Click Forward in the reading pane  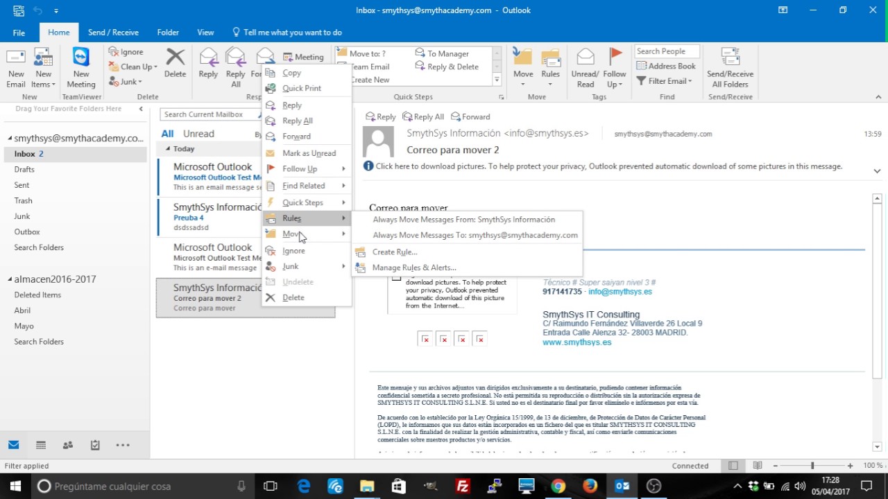click(470, 116)
